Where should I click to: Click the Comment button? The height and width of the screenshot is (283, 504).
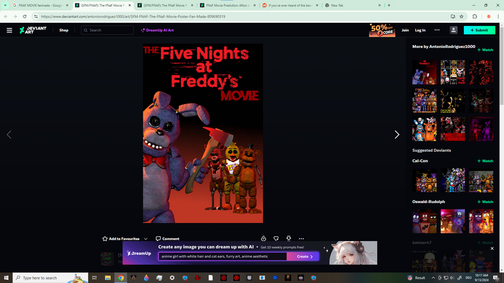[x=168, y=239]
